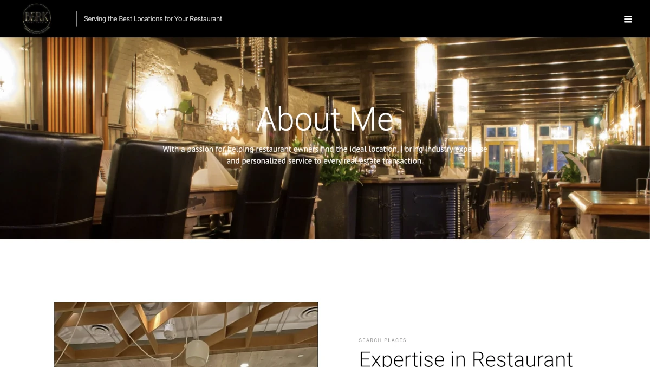Open the hamburger menu icon

628,19
